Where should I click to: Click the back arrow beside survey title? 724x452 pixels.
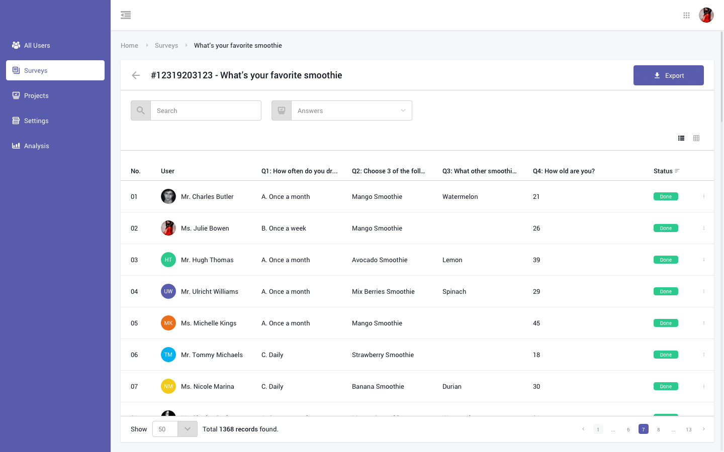point(136,75)
